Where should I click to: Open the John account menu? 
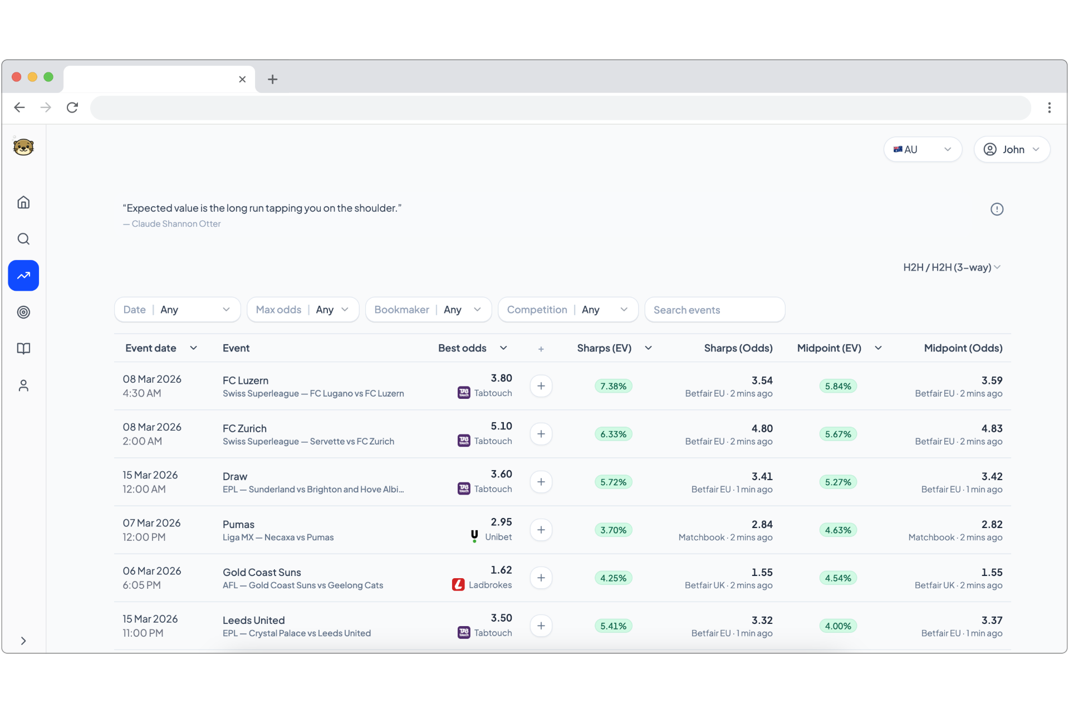tap(1012, 149)
